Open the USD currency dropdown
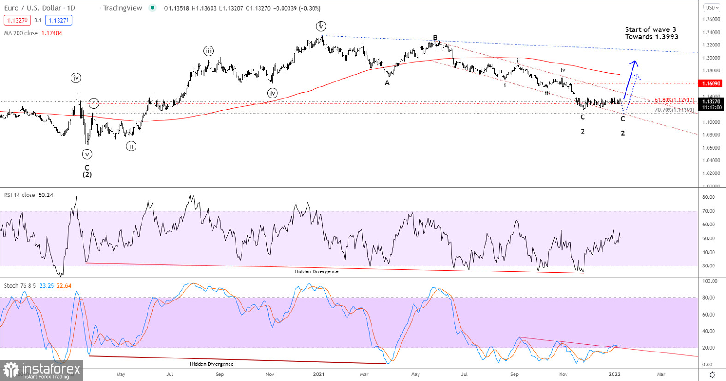The width and height of the screenshot is (726, 381). click(712, 8)
